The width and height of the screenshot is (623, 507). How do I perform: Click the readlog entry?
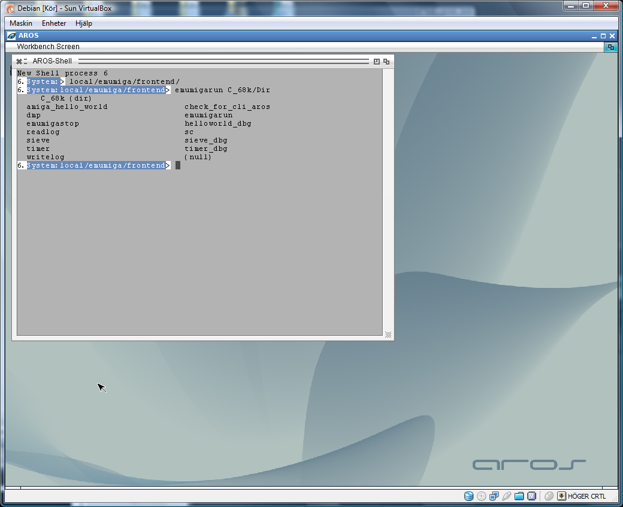[x=43, y=132]
